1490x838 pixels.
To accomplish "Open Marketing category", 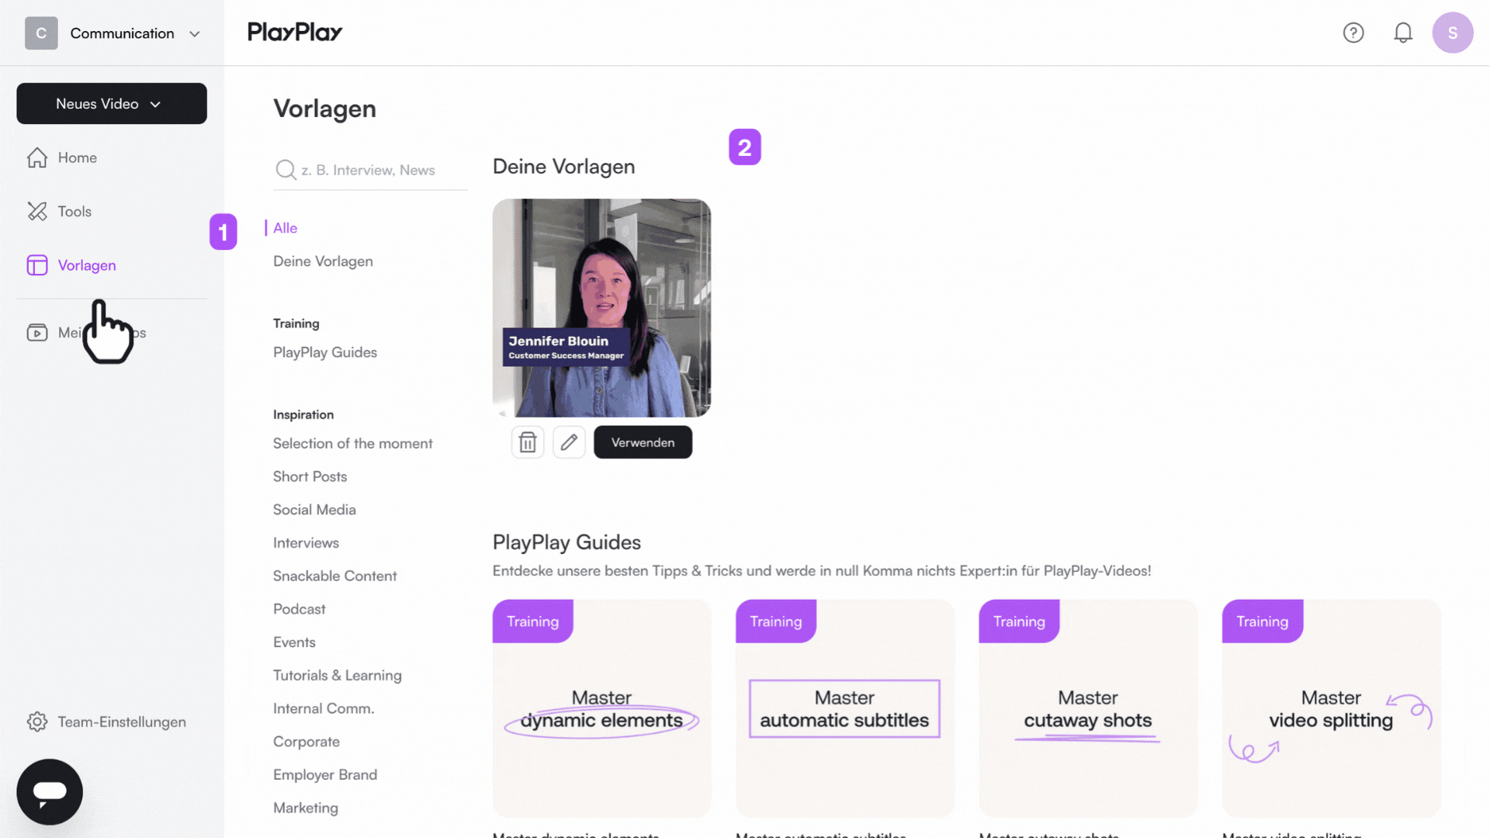I will 306,808.
